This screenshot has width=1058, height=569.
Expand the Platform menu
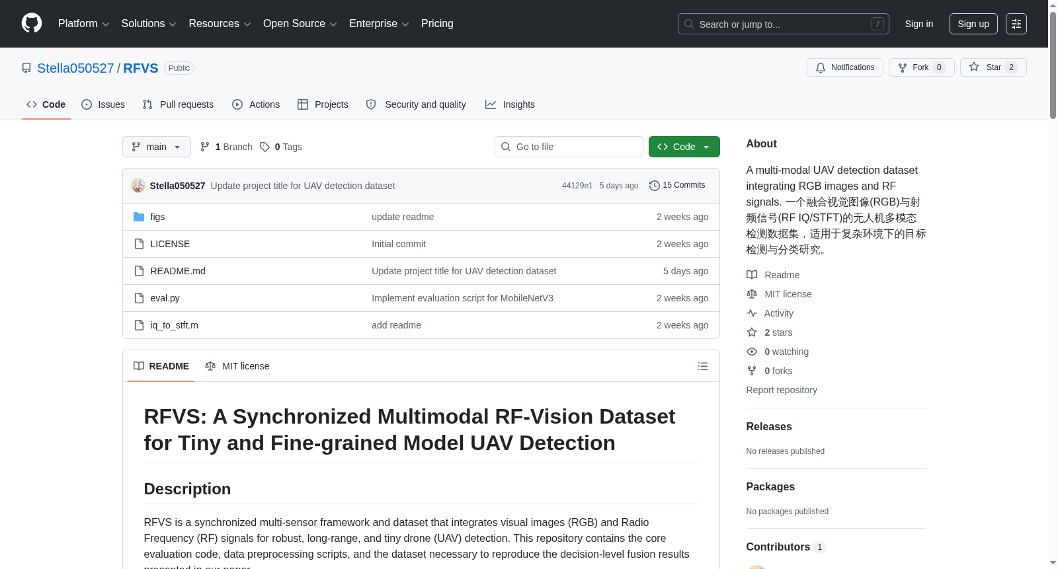83,24
